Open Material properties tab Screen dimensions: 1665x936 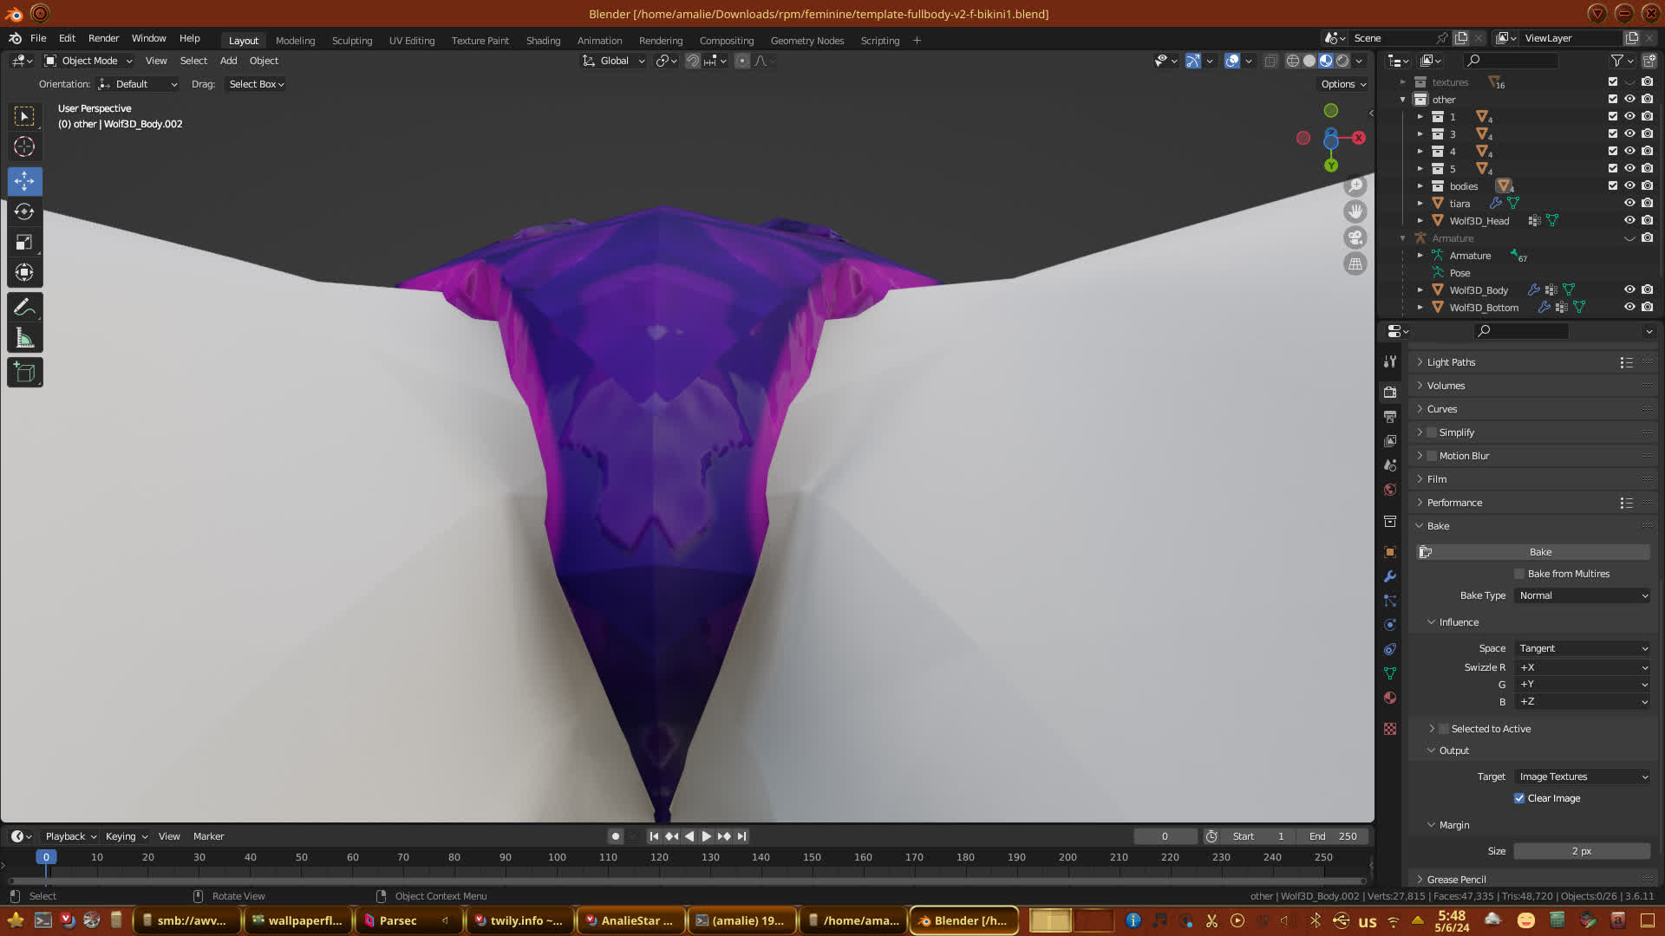tap(1390, 698)
